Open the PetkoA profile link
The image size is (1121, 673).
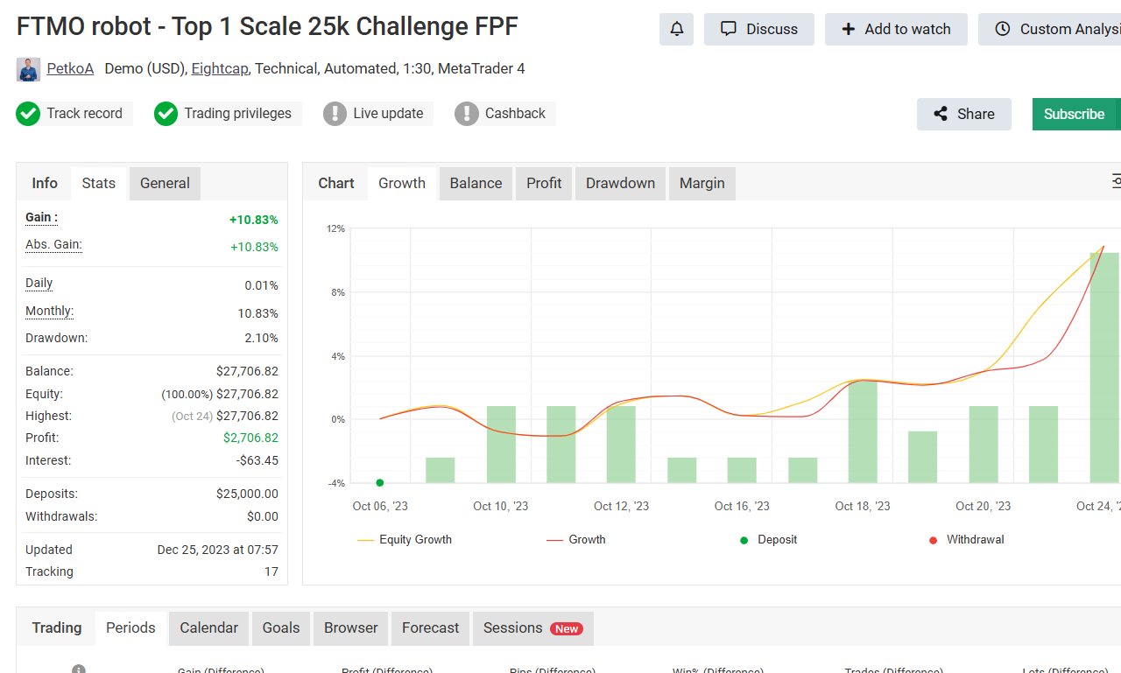tap(70, 68)
